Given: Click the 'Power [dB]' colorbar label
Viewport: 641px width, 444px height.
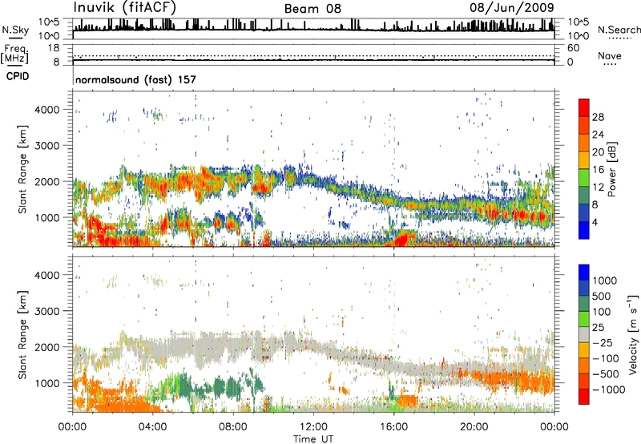Looking at the screenshot, I should click(612, 169).
